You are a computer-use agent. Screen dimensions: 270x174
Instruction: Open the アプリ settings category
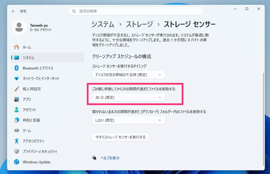[47, 99]
